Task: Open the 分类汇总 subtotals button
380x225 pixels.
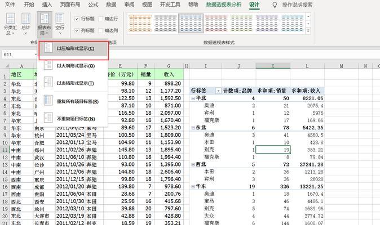Action: tap(10, 24)
